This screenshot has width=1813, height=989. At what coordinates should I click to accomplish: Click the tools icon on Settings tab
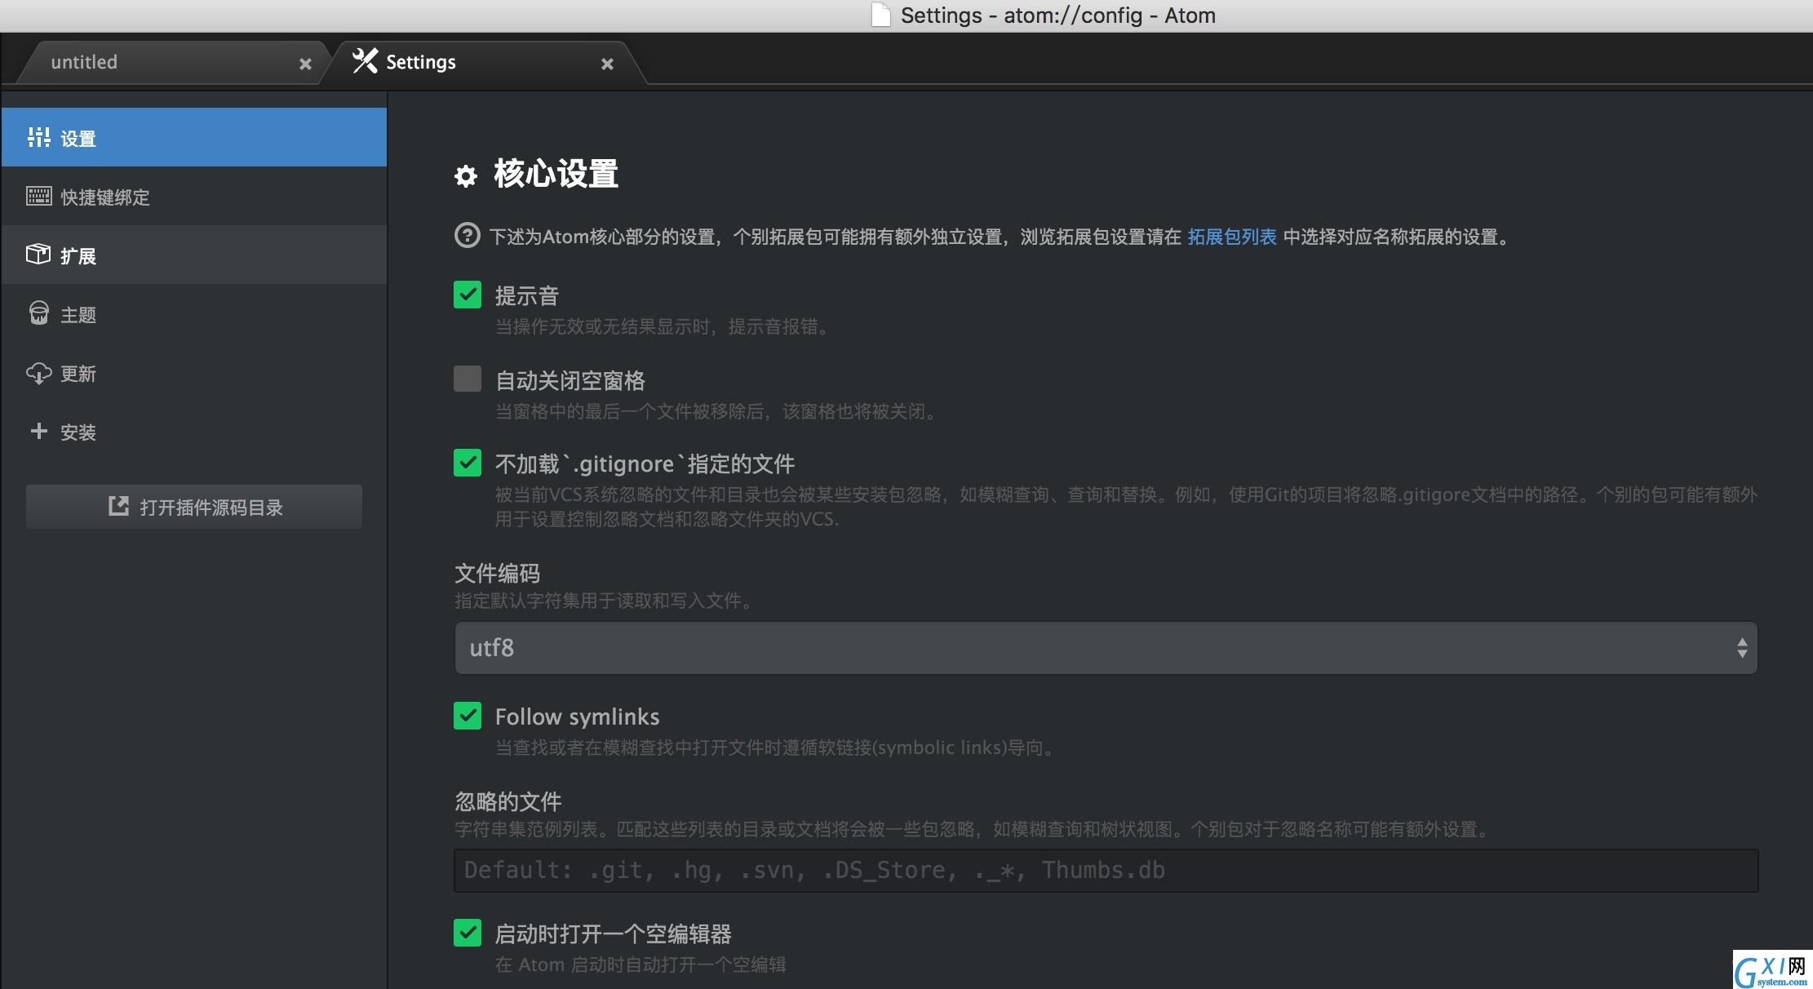[365, 61]
